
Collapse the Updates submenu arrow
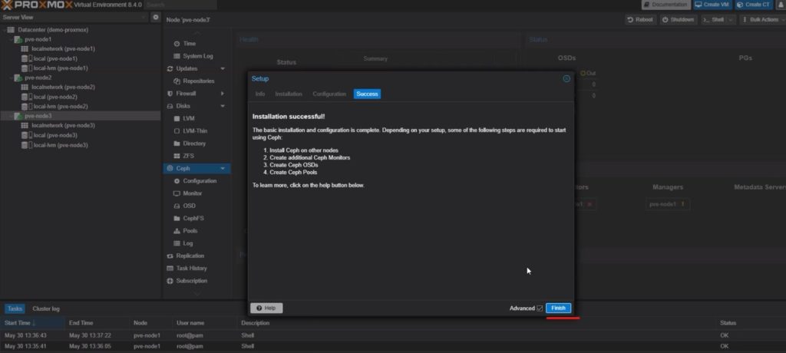[x=223, y=69]
